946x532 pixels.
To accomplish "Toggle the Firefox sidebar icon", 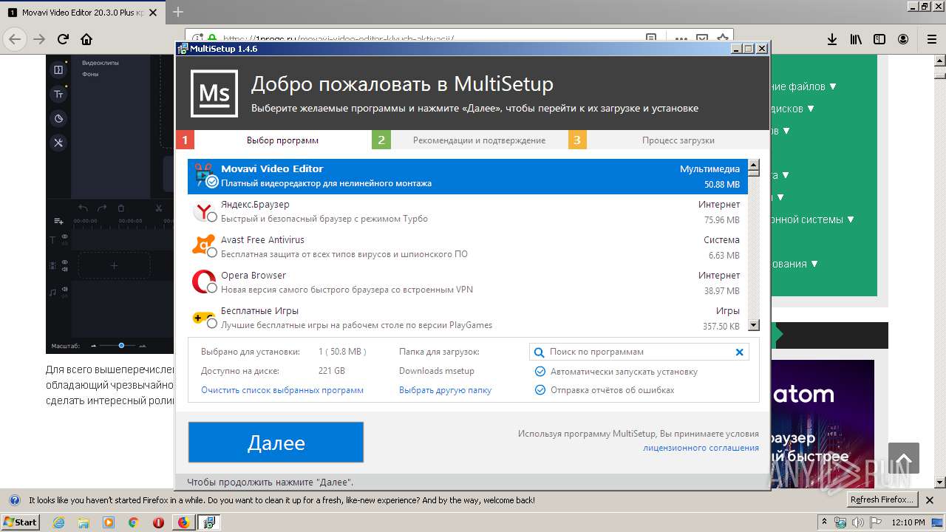I will 879,39.
